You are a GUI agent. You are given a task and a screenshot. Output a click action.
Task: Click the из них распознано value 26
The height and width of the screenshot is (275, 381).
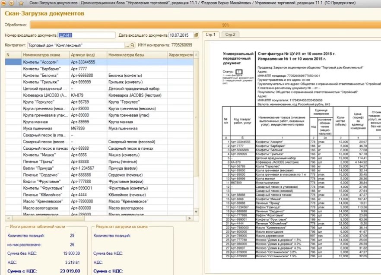[x=72, y=244]
